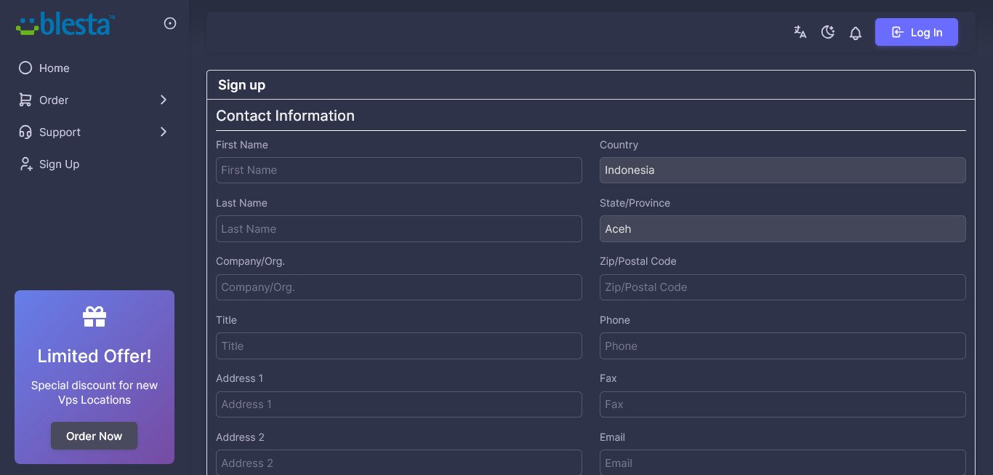Click the Log In button
Screen dimensions: 993x475
916,32
